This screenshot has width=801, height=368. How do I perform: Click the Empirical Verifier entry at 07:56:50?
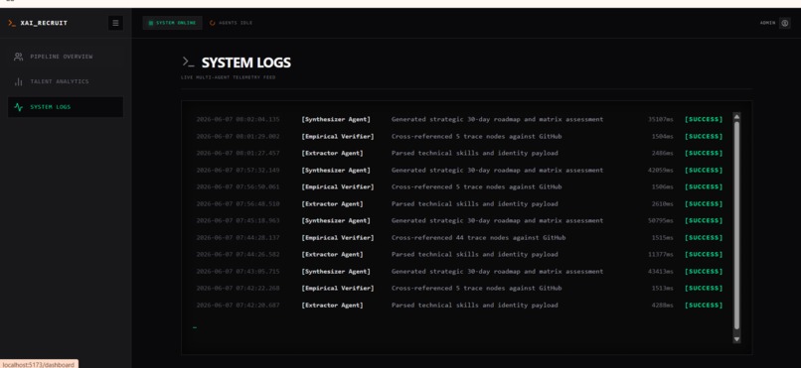pos(338,187)
